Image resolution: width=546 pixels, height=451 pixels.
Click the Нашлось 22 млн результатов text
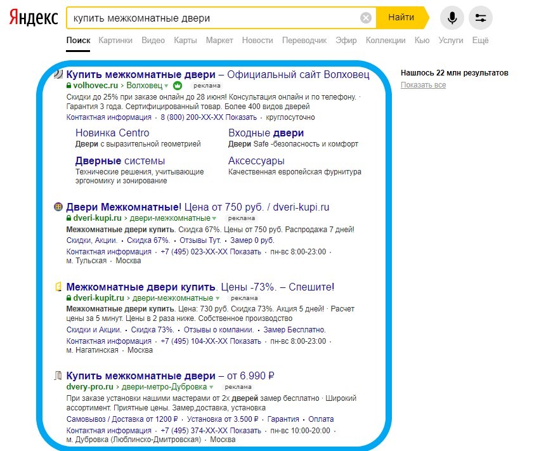pos(455,73)
